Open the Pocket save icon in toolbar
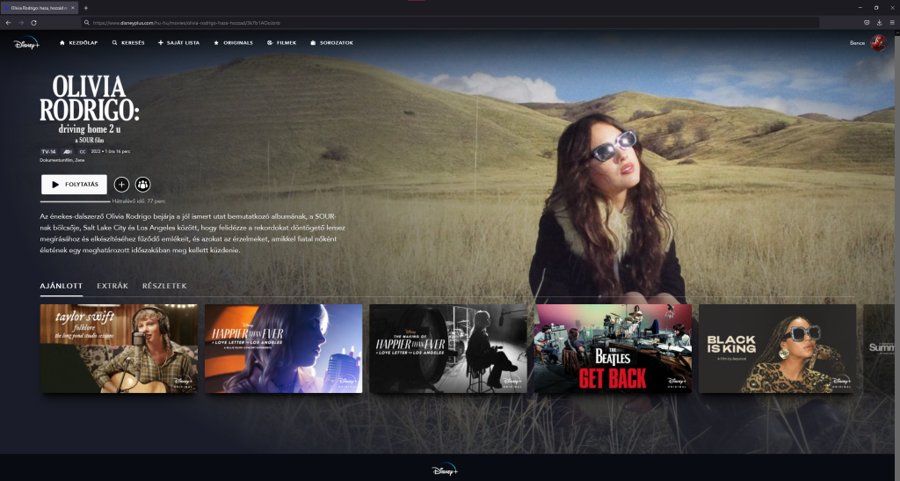The width and height of the screenshot is (900, 481). pyautogui.click(x=867, y=23)
